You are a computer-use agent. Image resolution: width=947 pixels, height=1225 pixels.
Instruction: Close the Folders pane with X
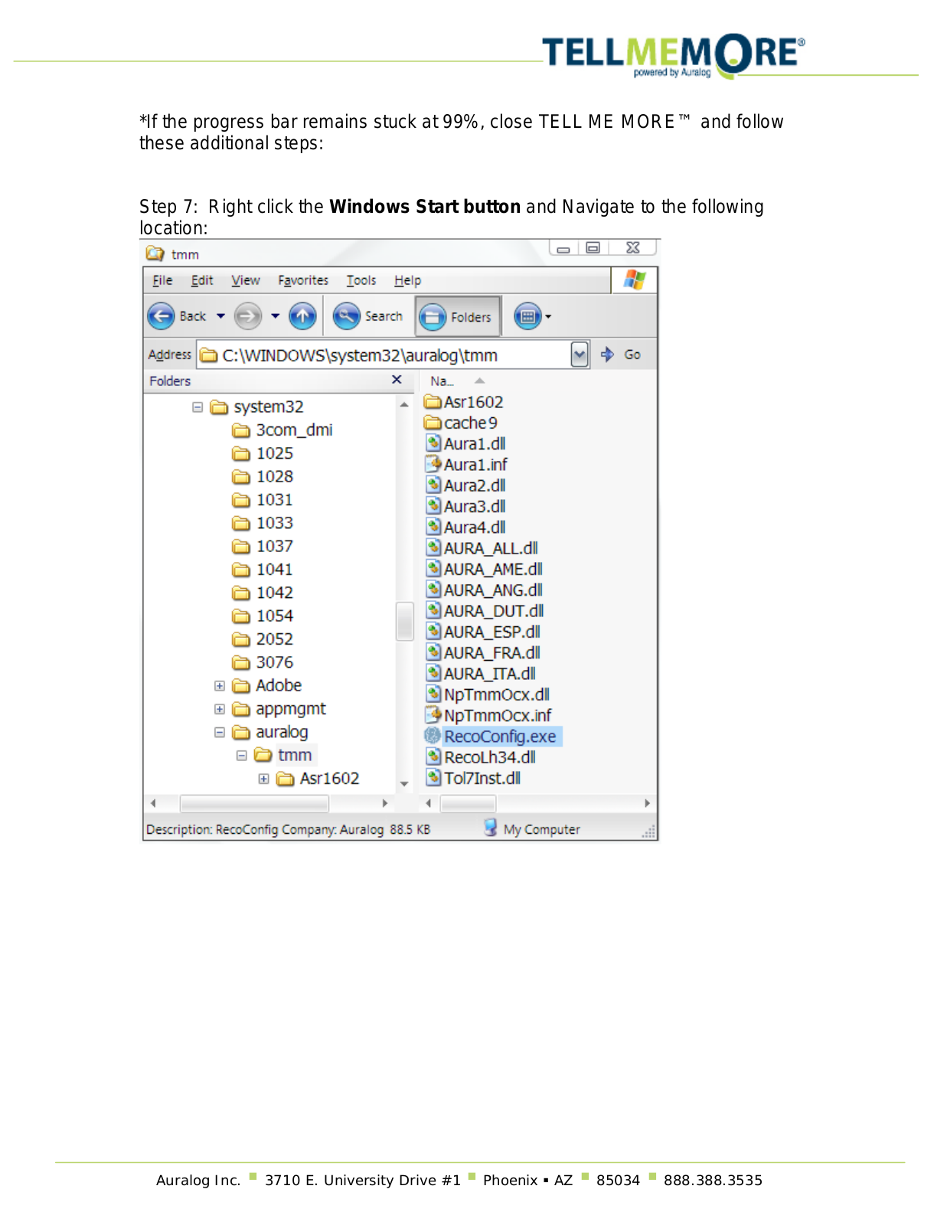pyautogui.click(x=397, y=380)
